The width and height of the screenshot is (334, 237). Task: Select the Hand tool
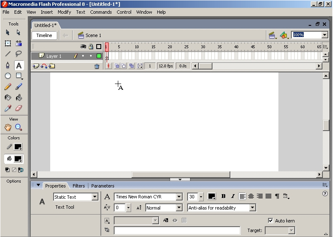[8, 128]
